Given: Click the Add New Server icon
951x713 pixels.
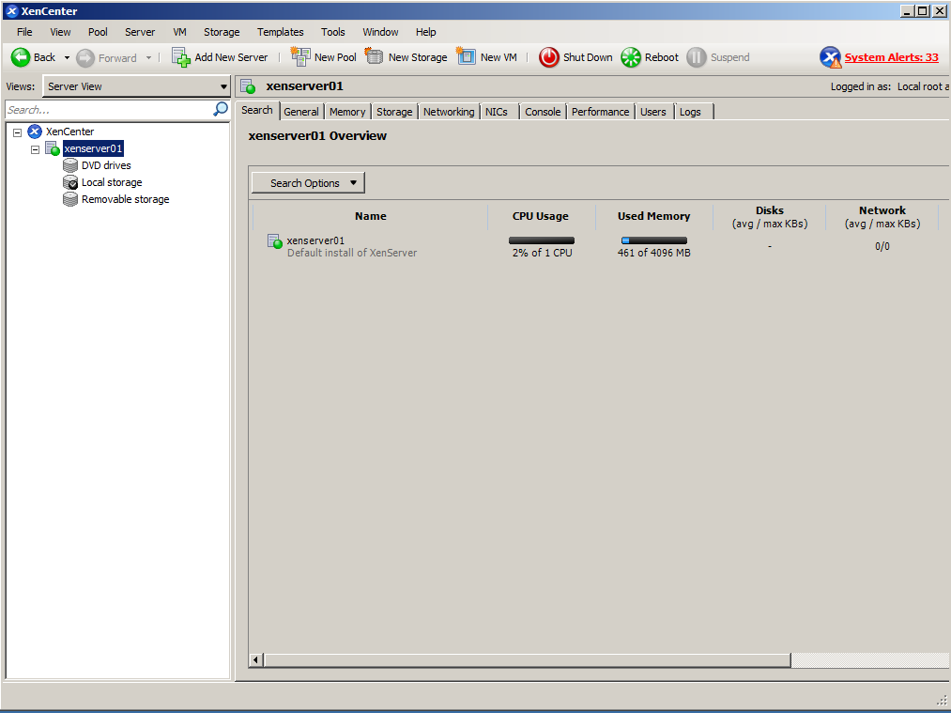Looking at the screenshot, I should click(x=181, y=57).
